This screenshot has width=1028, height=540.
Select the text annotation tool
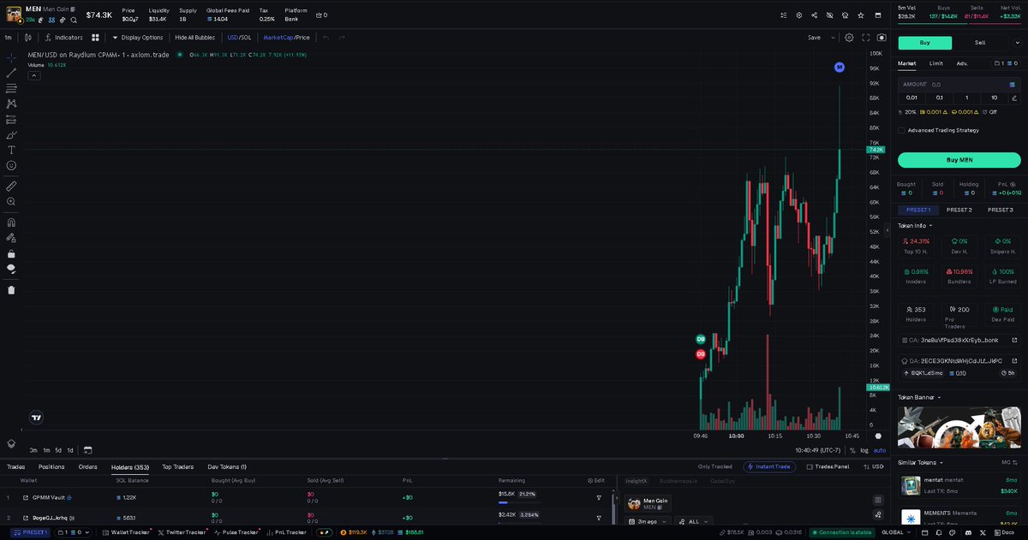11,150
